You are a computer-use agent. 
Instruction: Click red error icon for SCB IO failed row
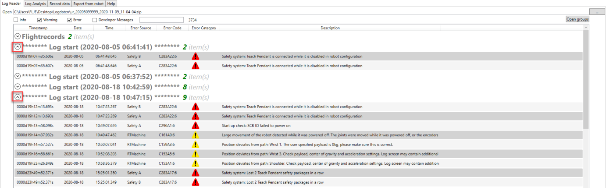[196, 125]
